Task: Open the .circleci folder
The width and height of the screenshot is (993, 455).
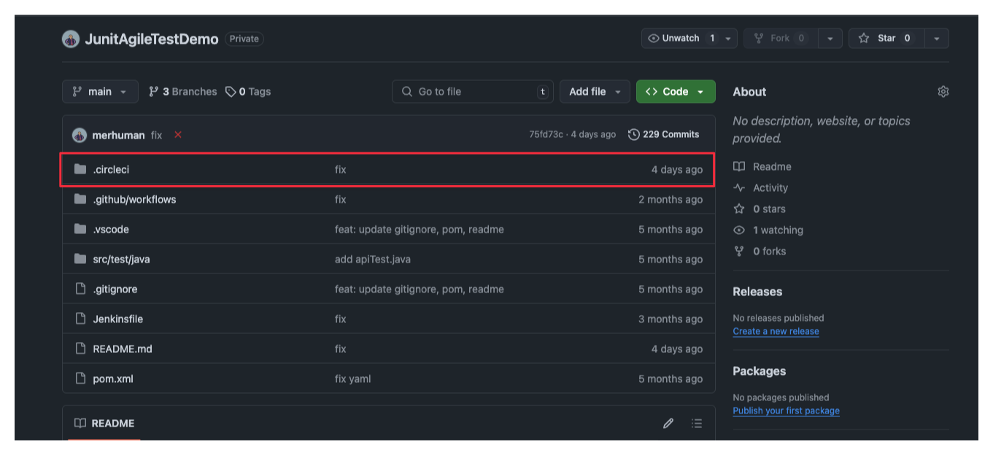Action: click(111, 170)
